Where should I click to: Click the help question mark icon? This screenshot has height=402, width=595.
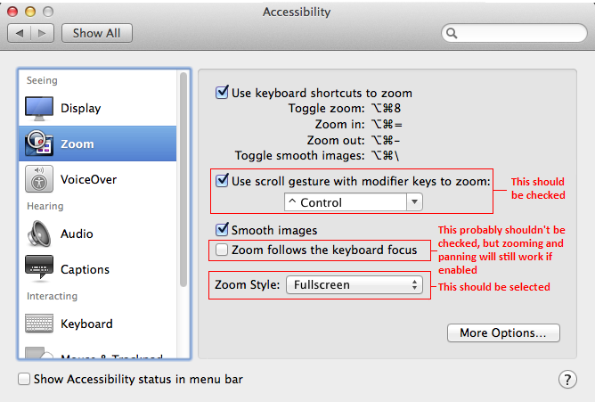[567, 379]
